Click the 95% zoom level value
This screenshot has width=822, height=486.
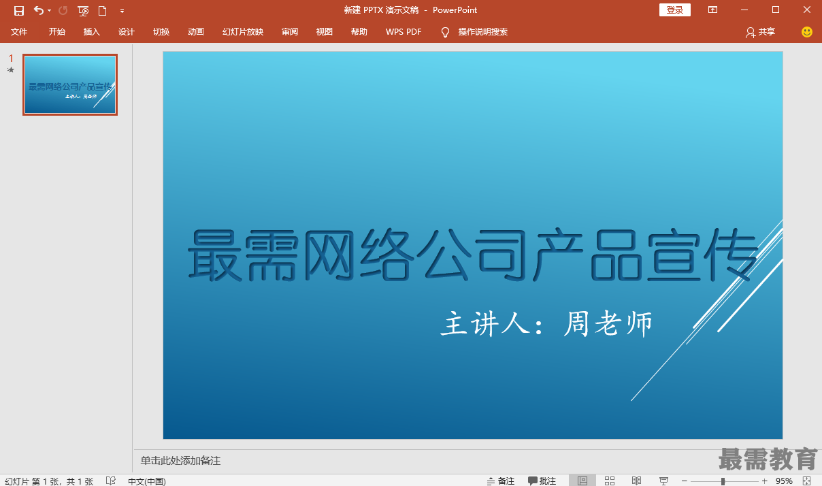tap(784, 481)
